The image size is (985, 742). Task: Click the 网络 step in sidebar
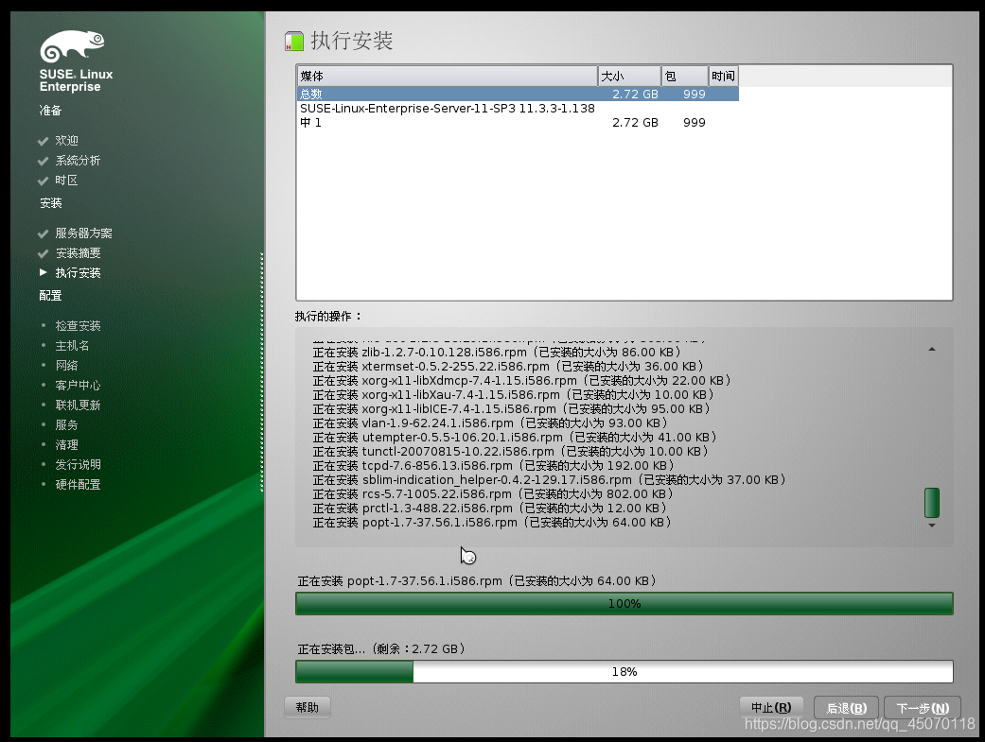pos(66,366)
